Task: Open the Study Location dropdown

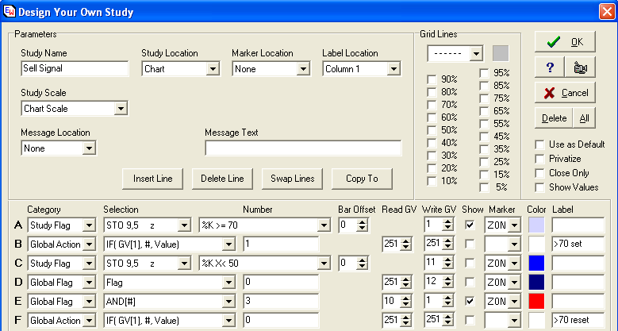Action: click(x=212, y=69)
